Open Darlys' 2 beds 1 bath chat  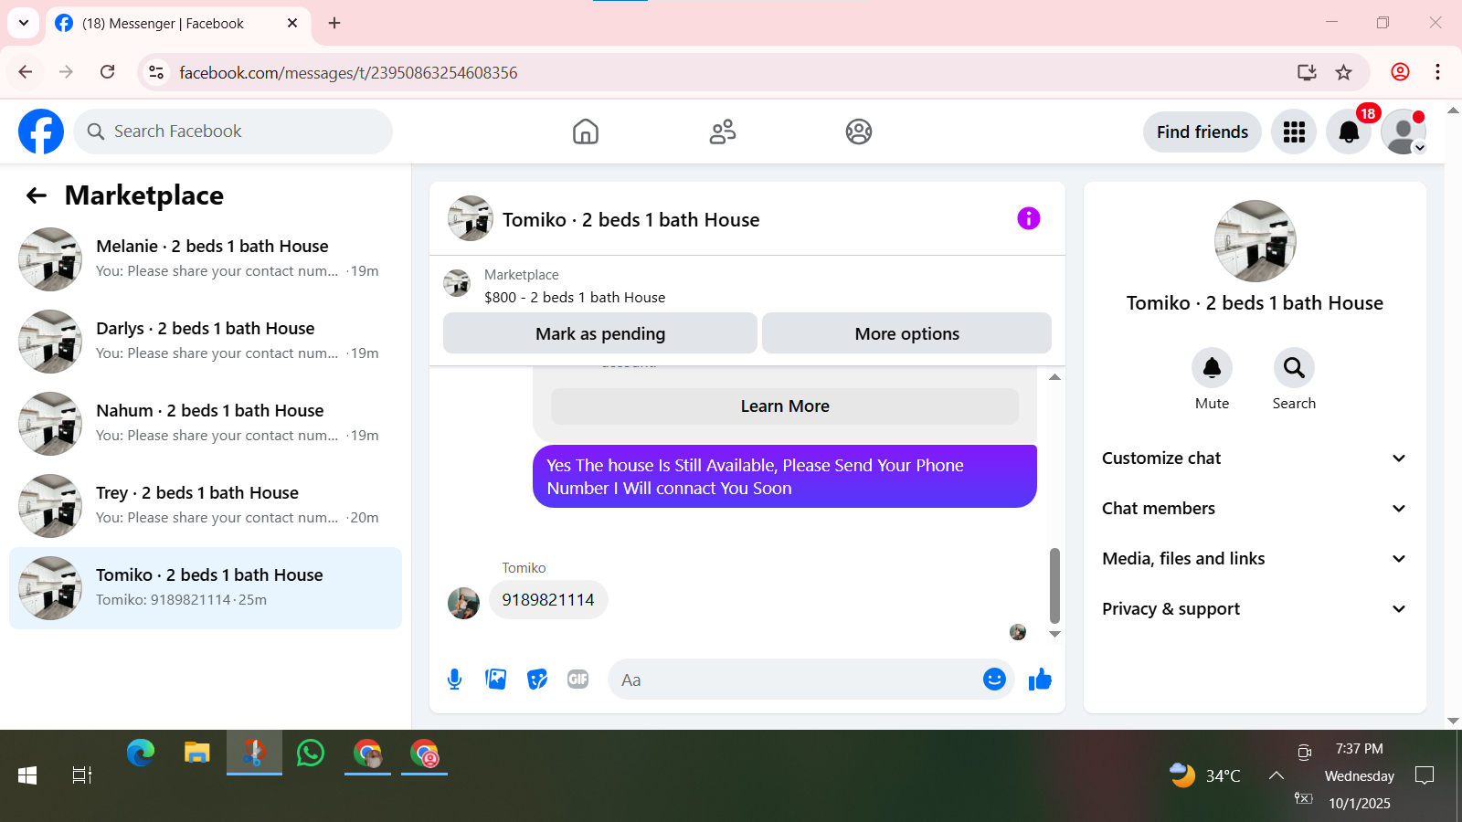click(206, 342)
